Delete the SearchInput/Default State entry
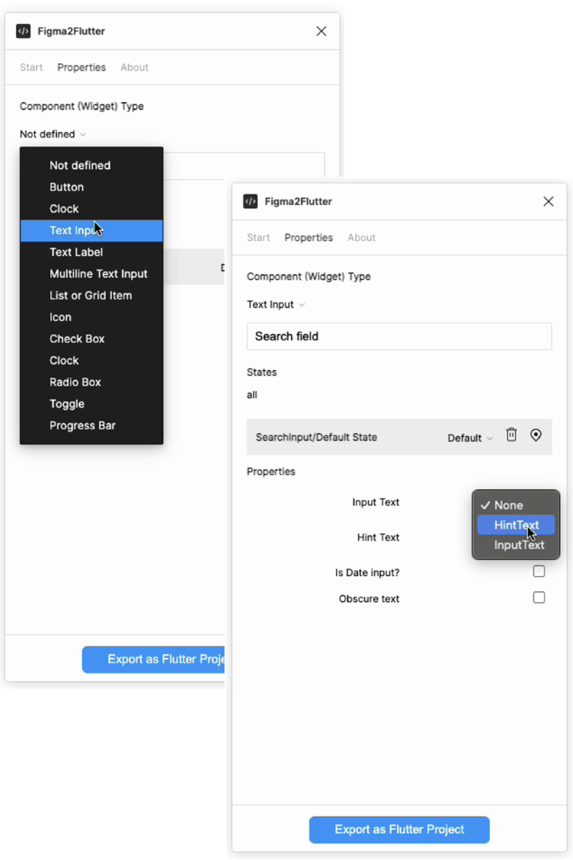 tap(512, 435)
